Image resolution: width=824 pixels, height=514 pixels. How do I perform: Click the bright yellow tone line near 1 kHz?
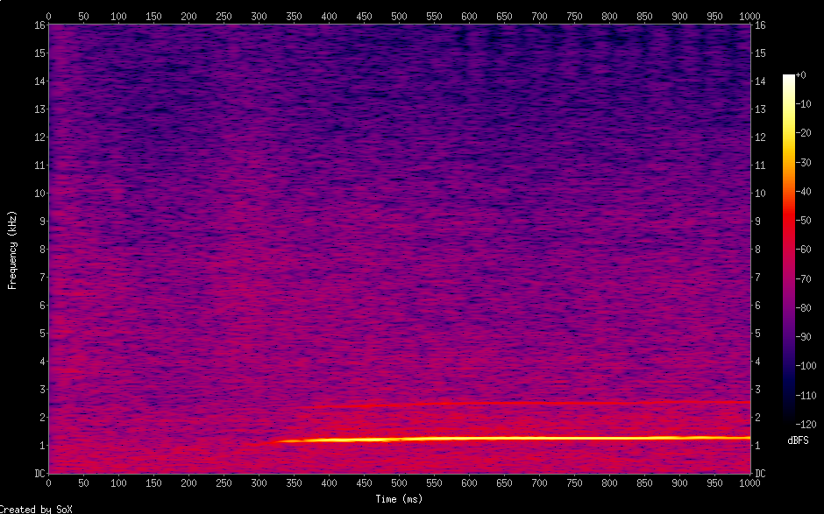pos(526,438)
